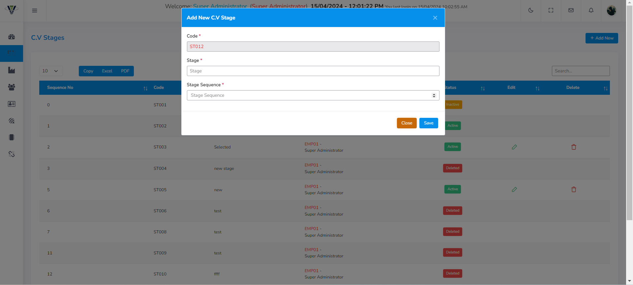Click the orange Close button
The width and height of the screenshot is (633, 285).
[407, 123]
